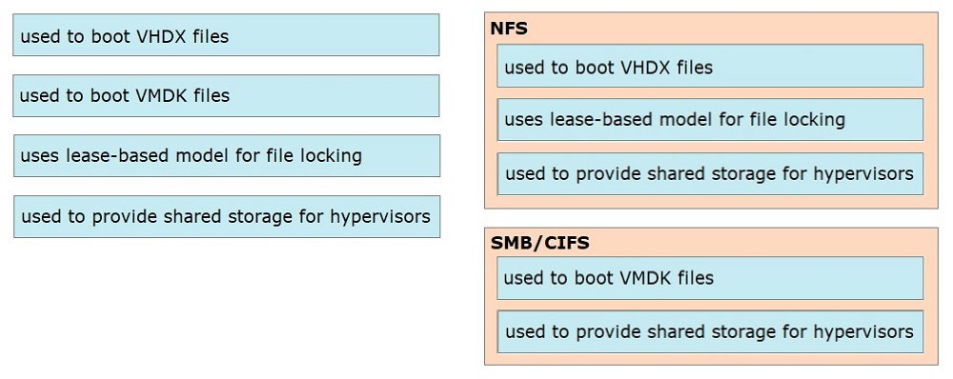
Task: Click the first answer slot under NFS
Action: click(710, 66)
